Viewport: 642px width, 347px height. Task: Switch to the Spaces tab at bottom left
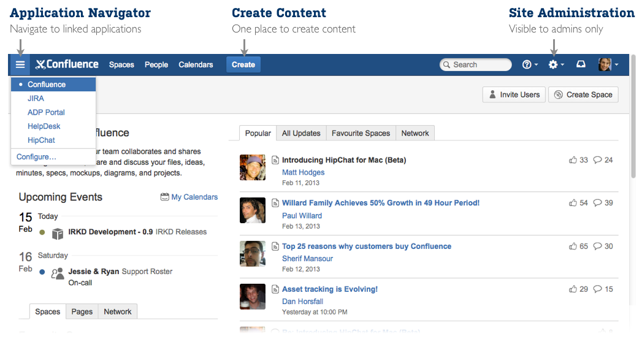(47, 312)
